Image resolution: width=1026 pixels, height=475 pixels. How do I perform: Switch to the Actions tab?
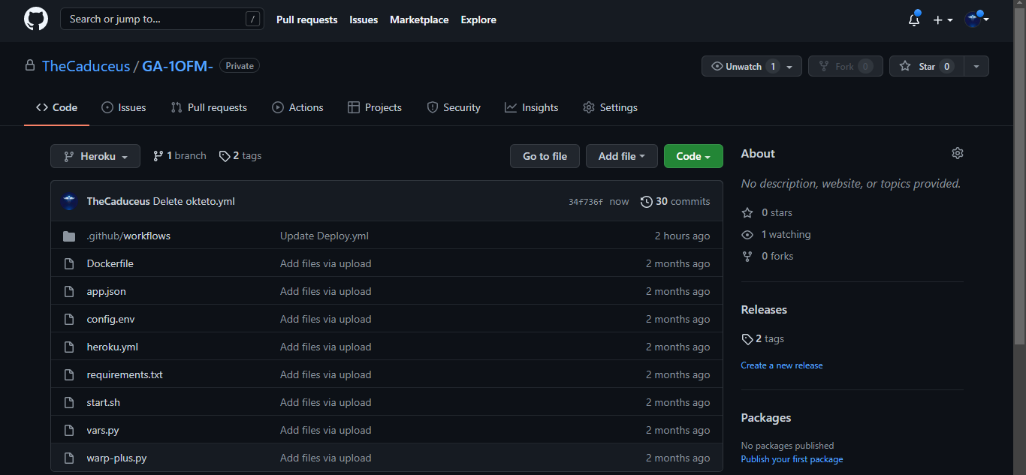[297, 107]
